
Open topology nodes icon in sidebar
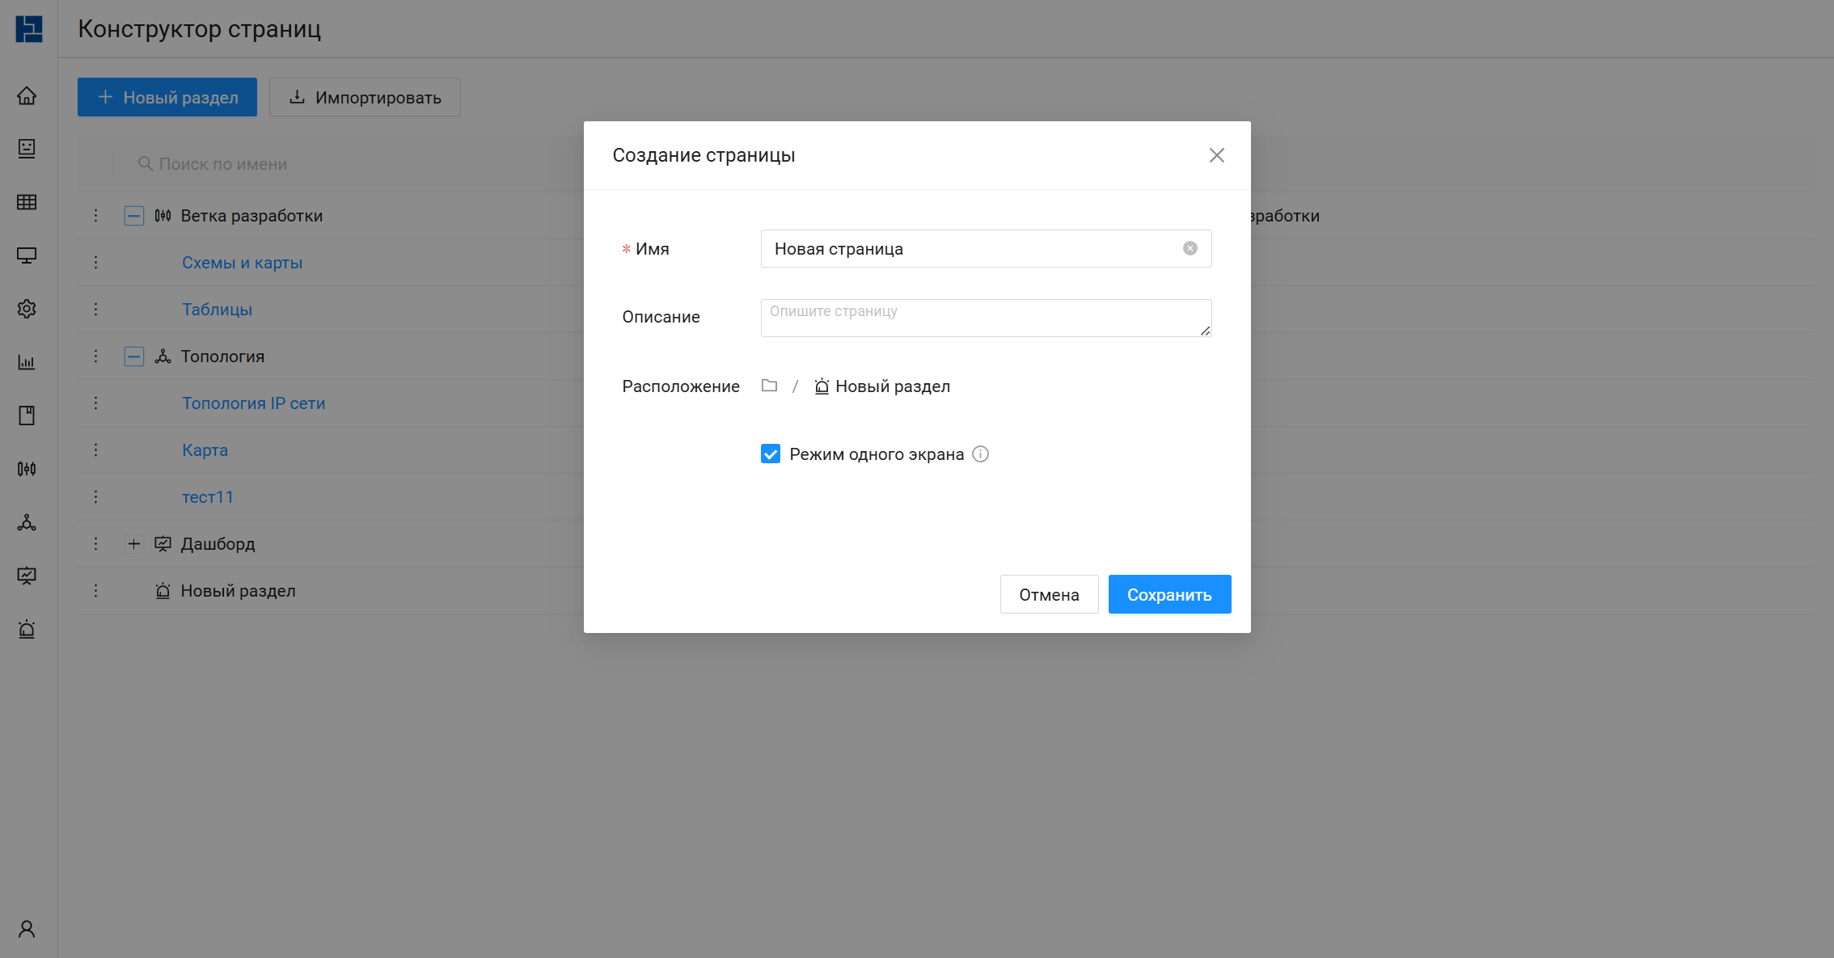click(x=27, y=522)
